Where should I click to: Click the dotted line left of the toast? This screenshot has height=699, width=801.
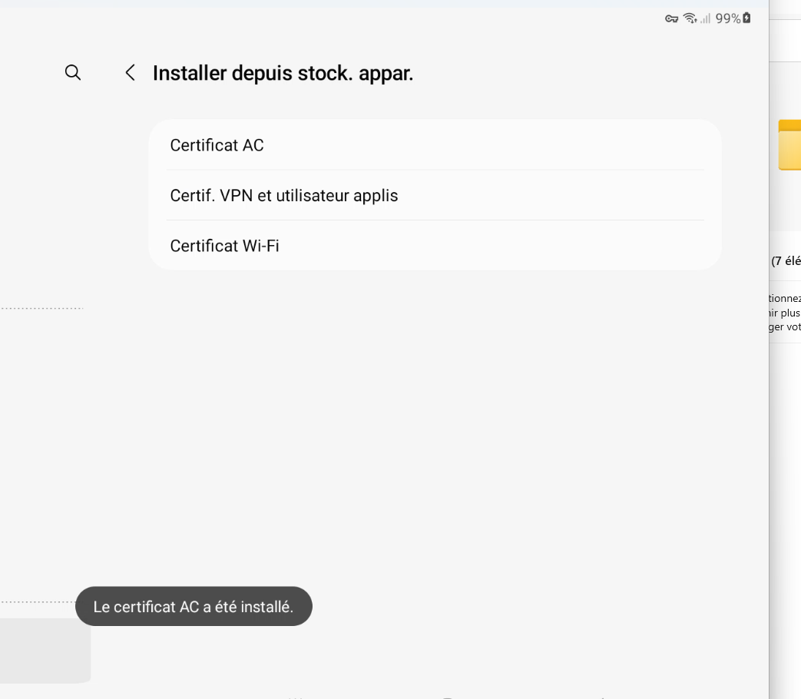point(38,602)
